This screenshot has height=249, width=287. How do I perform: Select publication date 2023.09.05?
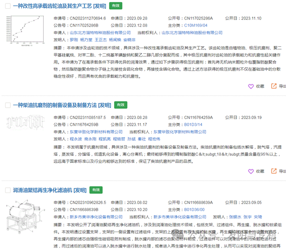pyautogui.click(x=252, y=203)
